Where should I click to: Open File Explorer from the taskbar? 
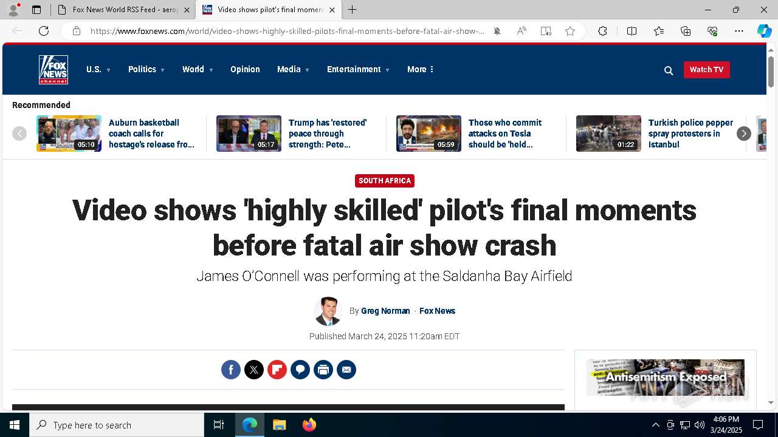pos(280,425)
